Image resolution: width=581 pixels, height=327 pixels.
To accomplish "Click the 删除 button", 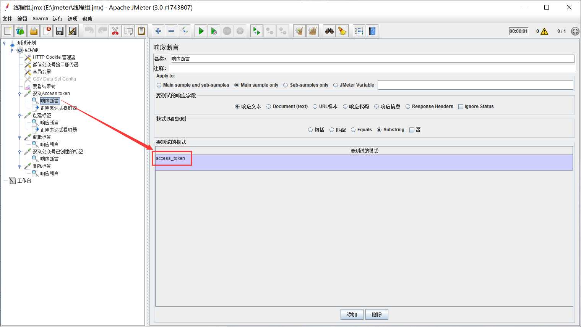I will pos(377,314).
